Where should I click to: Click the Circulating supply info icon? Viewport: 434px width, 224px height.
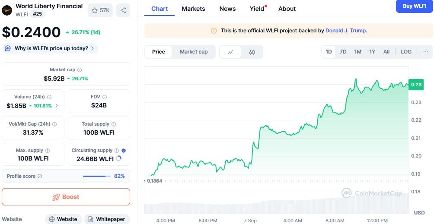[117, 151]
